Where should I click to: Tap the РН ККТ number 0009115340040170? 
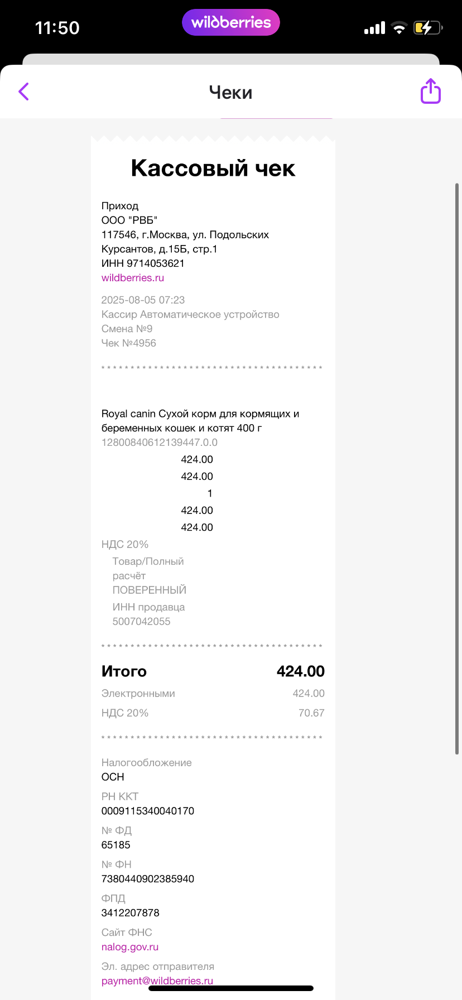148,811
